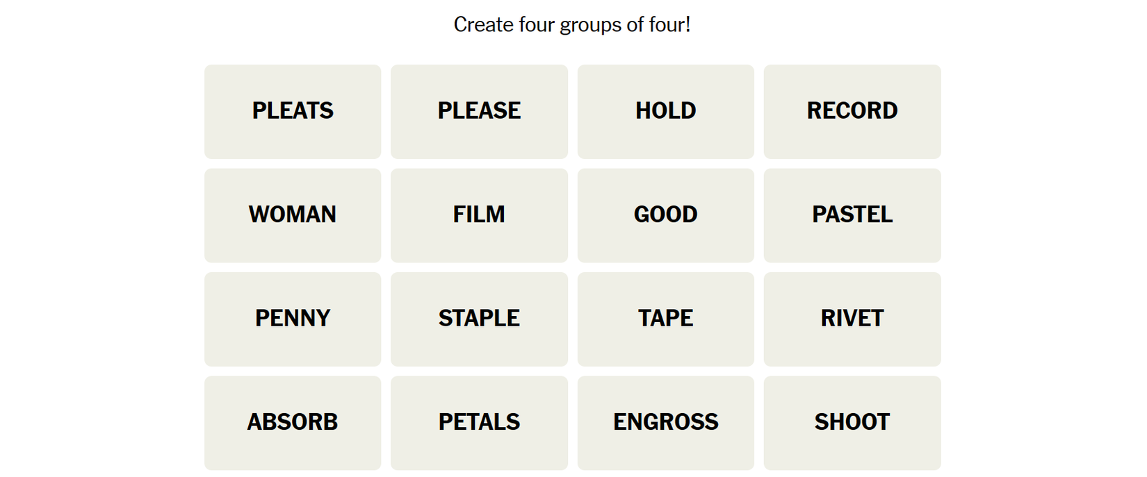
Task: Select the PLEATS word tile
Action: tap(293, 111)
